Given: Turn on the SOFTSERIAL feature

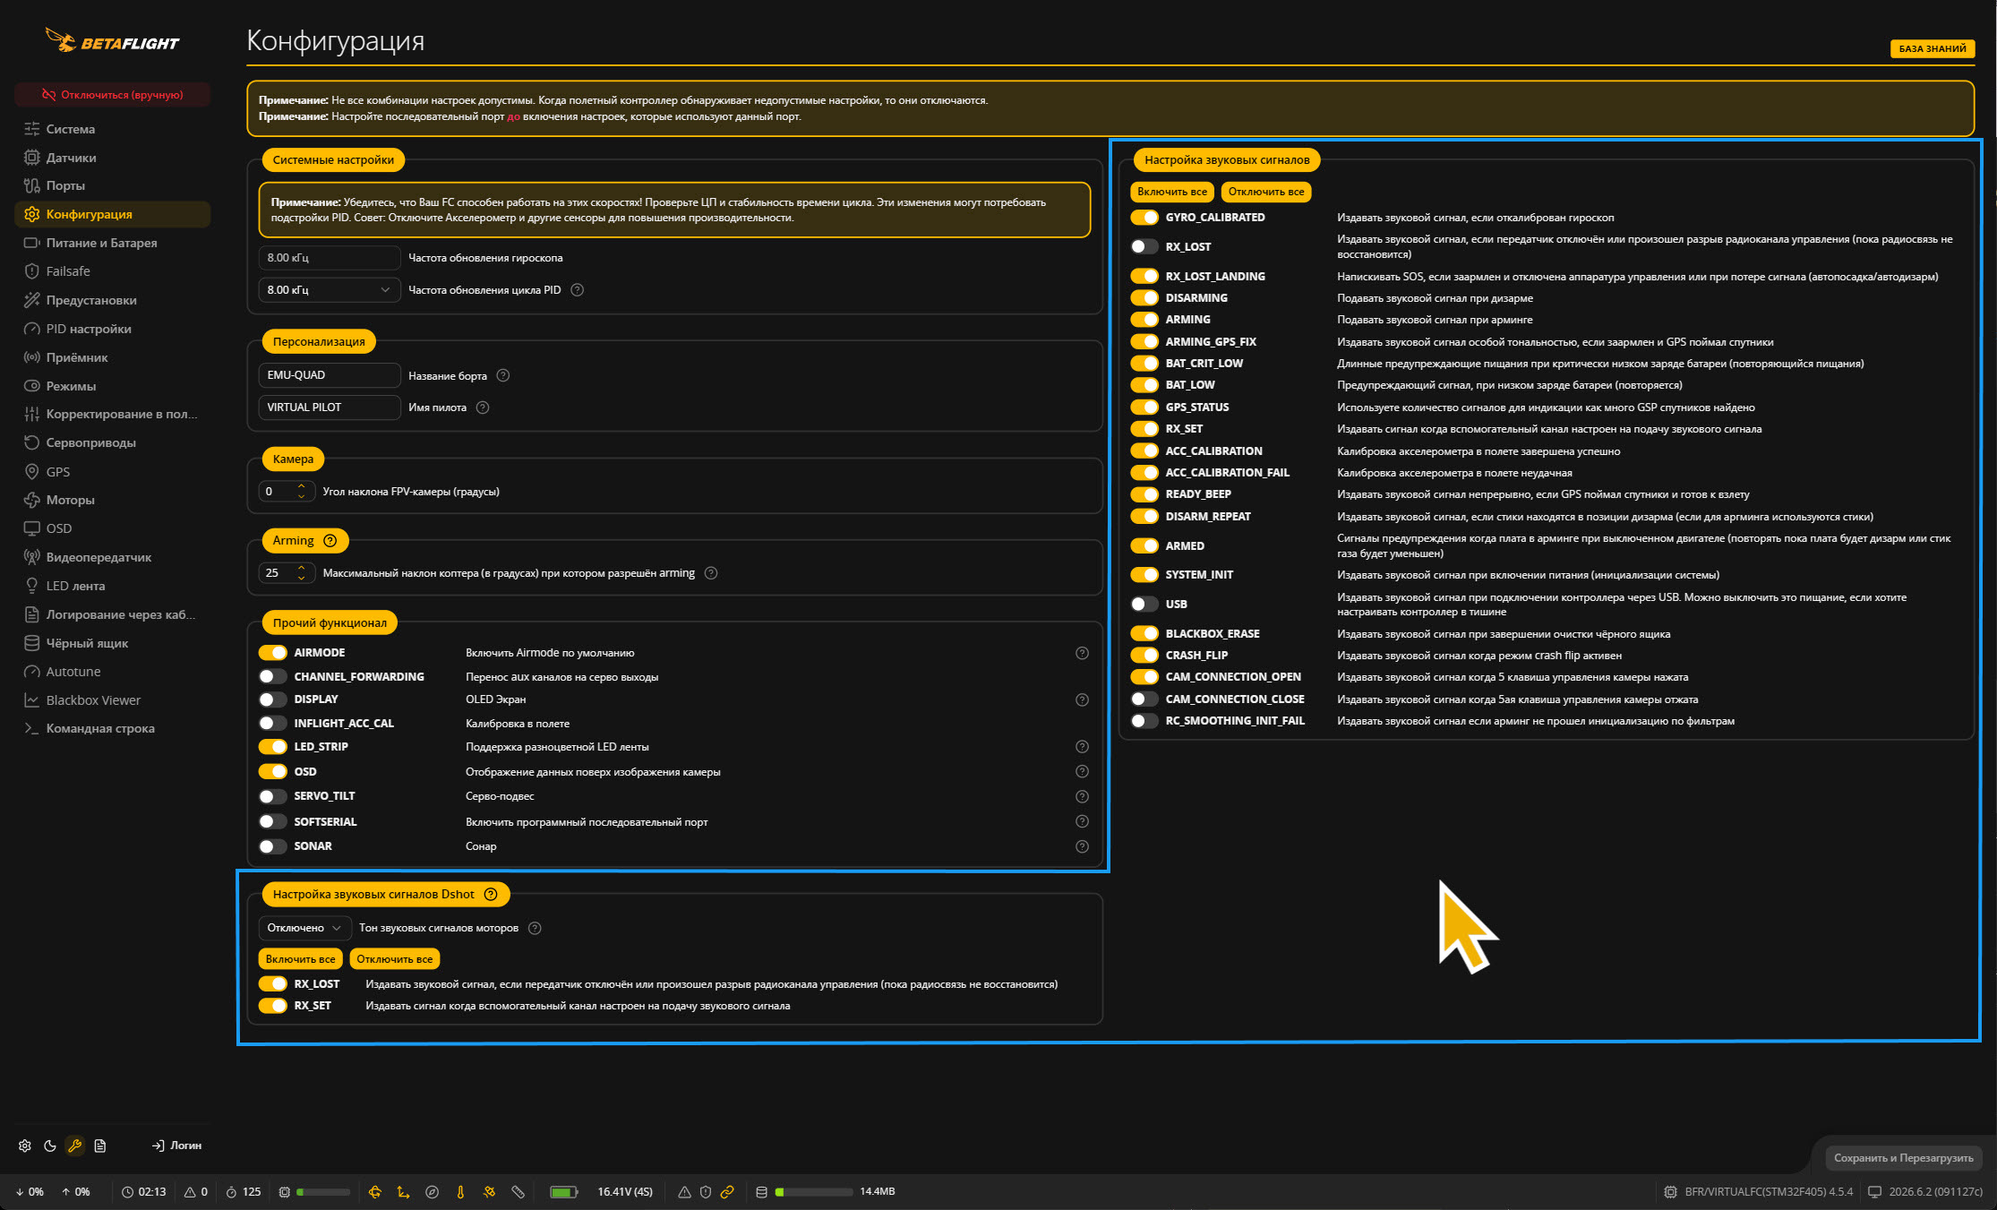Looking at the screenshot, I should coord(273,822).
